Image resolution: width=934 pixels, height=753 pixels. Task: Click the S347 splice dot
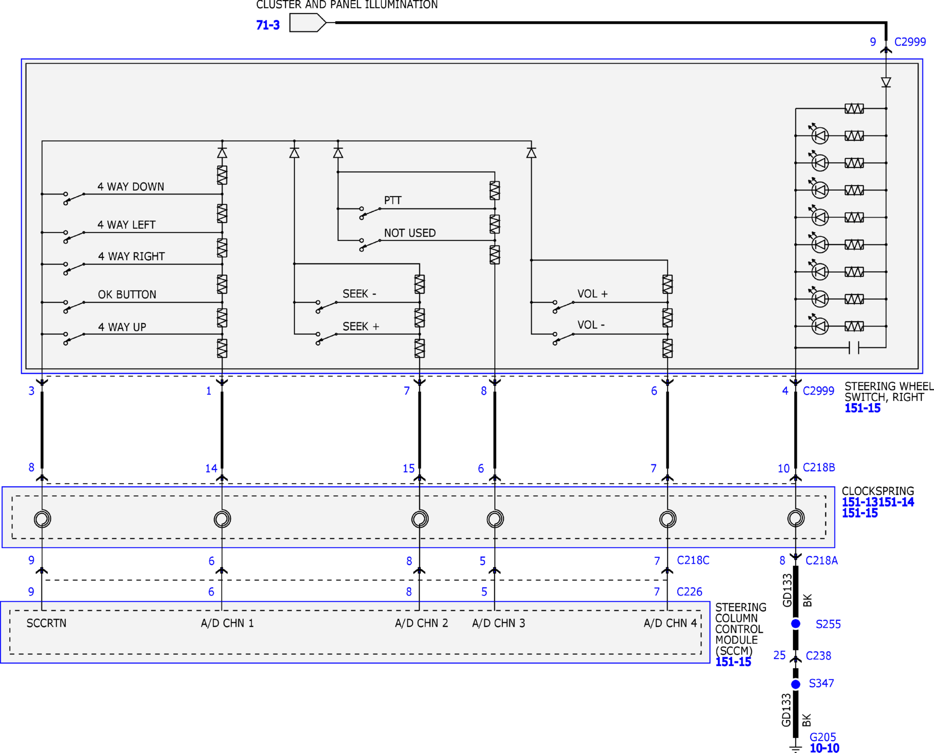pyautogui.click(x=795, y=684)
